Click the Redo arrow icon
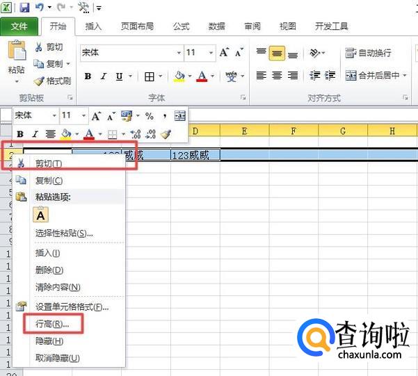418x376 pixels. click(61, 7)
